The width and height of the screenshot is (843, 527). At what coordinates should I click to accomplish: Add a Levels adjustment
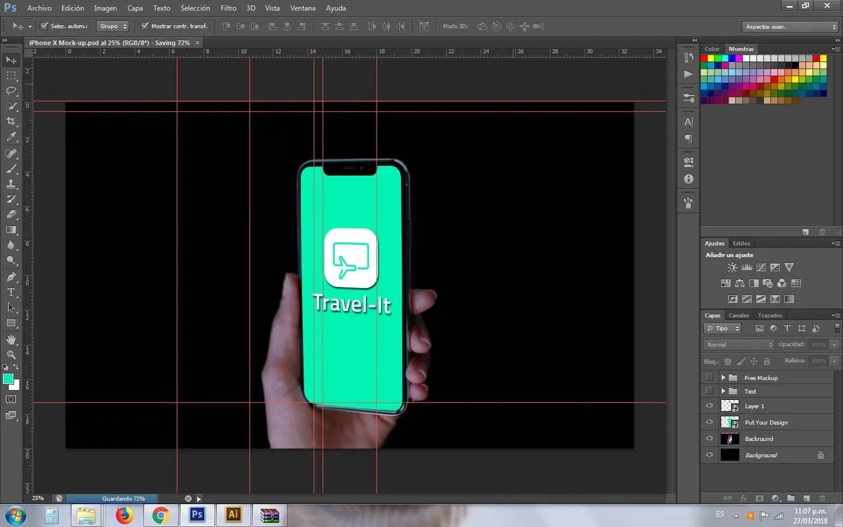tap(747, 267)
